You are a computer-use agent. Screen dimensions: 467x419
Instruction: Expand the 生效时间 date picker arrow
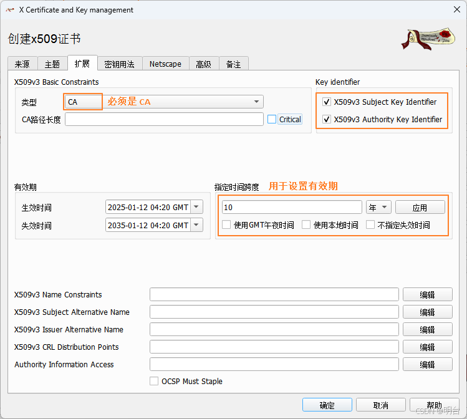tap(196, 207)
